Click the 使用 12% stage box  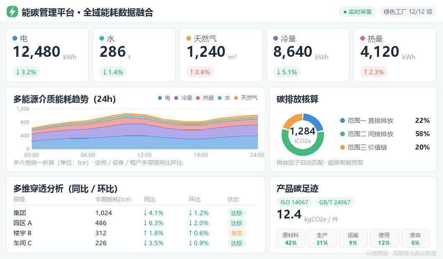384,239
